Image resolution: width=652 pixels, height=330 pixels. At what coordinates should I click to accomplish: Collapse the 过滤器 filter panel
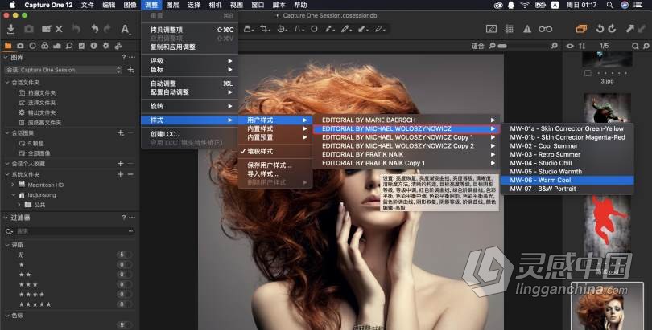click(6, 218)
